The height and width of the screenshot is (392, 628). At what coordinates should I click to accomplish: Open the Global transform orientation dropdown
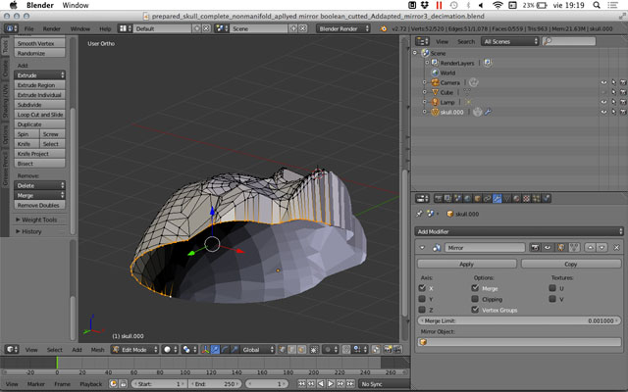(x=258, y=350)
